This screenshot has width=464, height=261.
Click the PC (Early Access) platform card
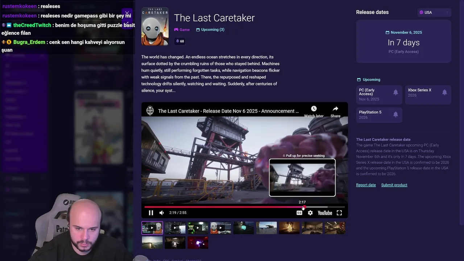point(379,95)
